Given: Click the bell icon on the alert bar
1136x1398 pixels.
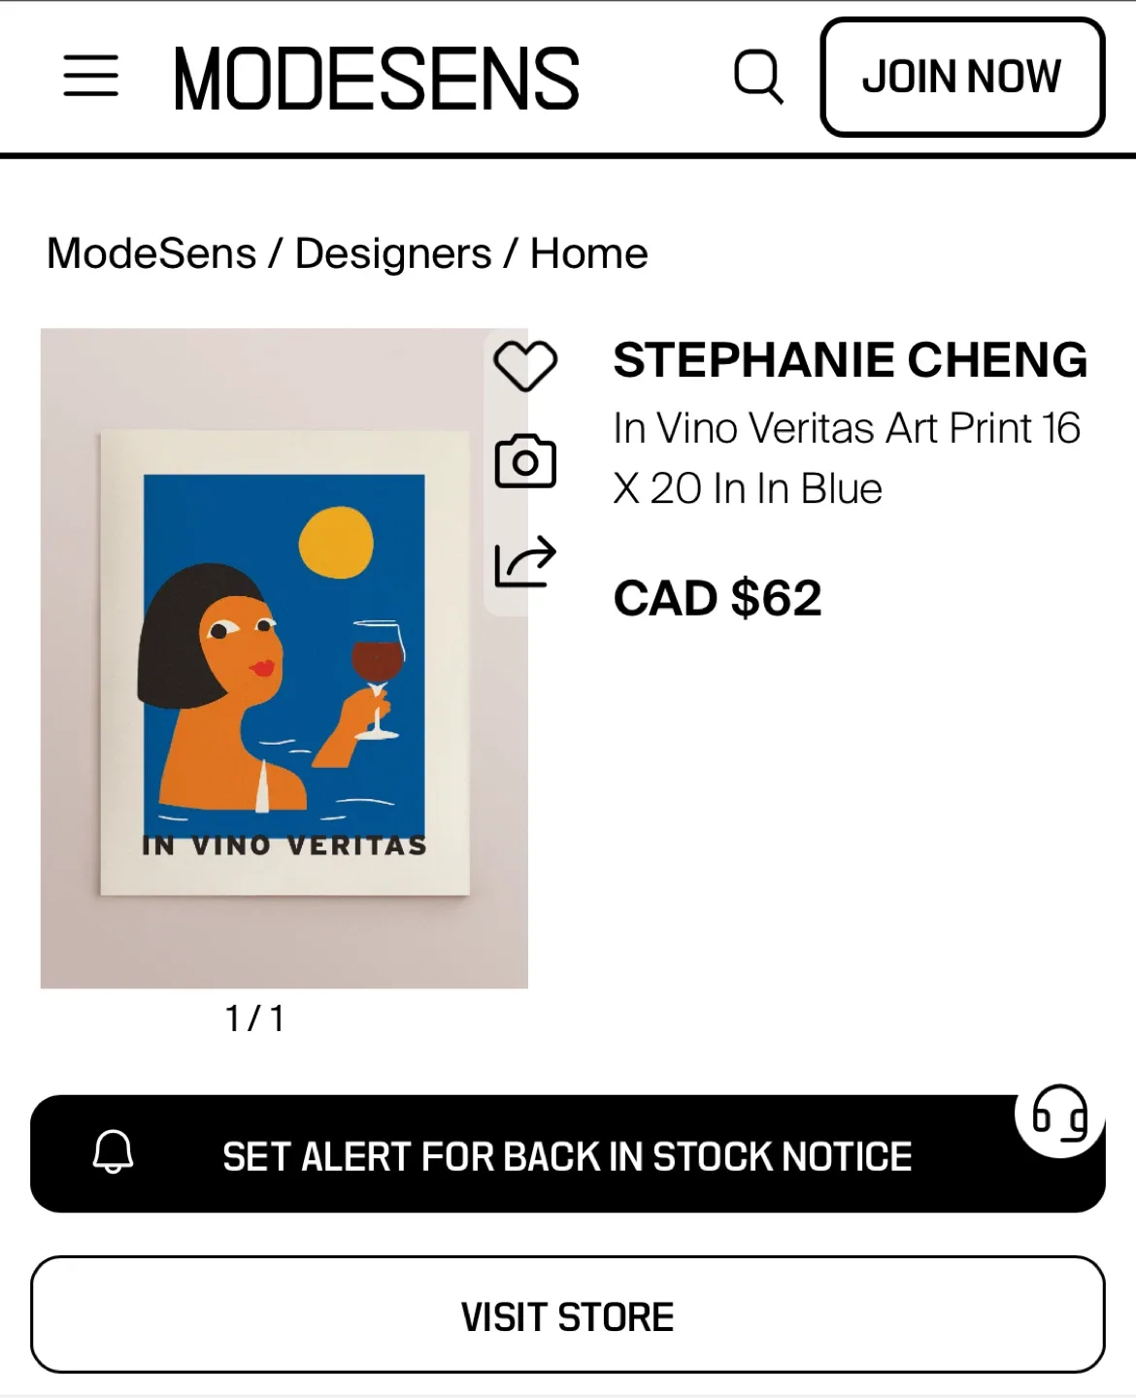Looking at the screenshot, I should click(x=115, y=1155).
